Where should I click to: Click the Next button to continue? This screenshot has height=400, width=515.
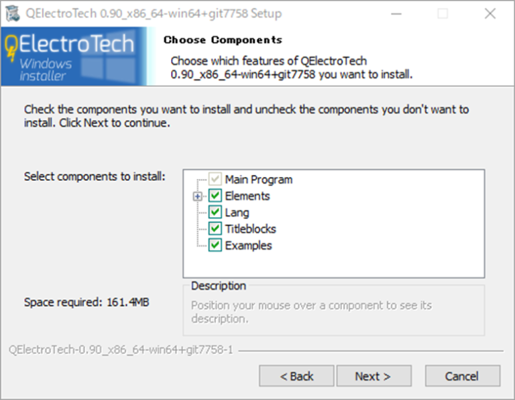373,376
